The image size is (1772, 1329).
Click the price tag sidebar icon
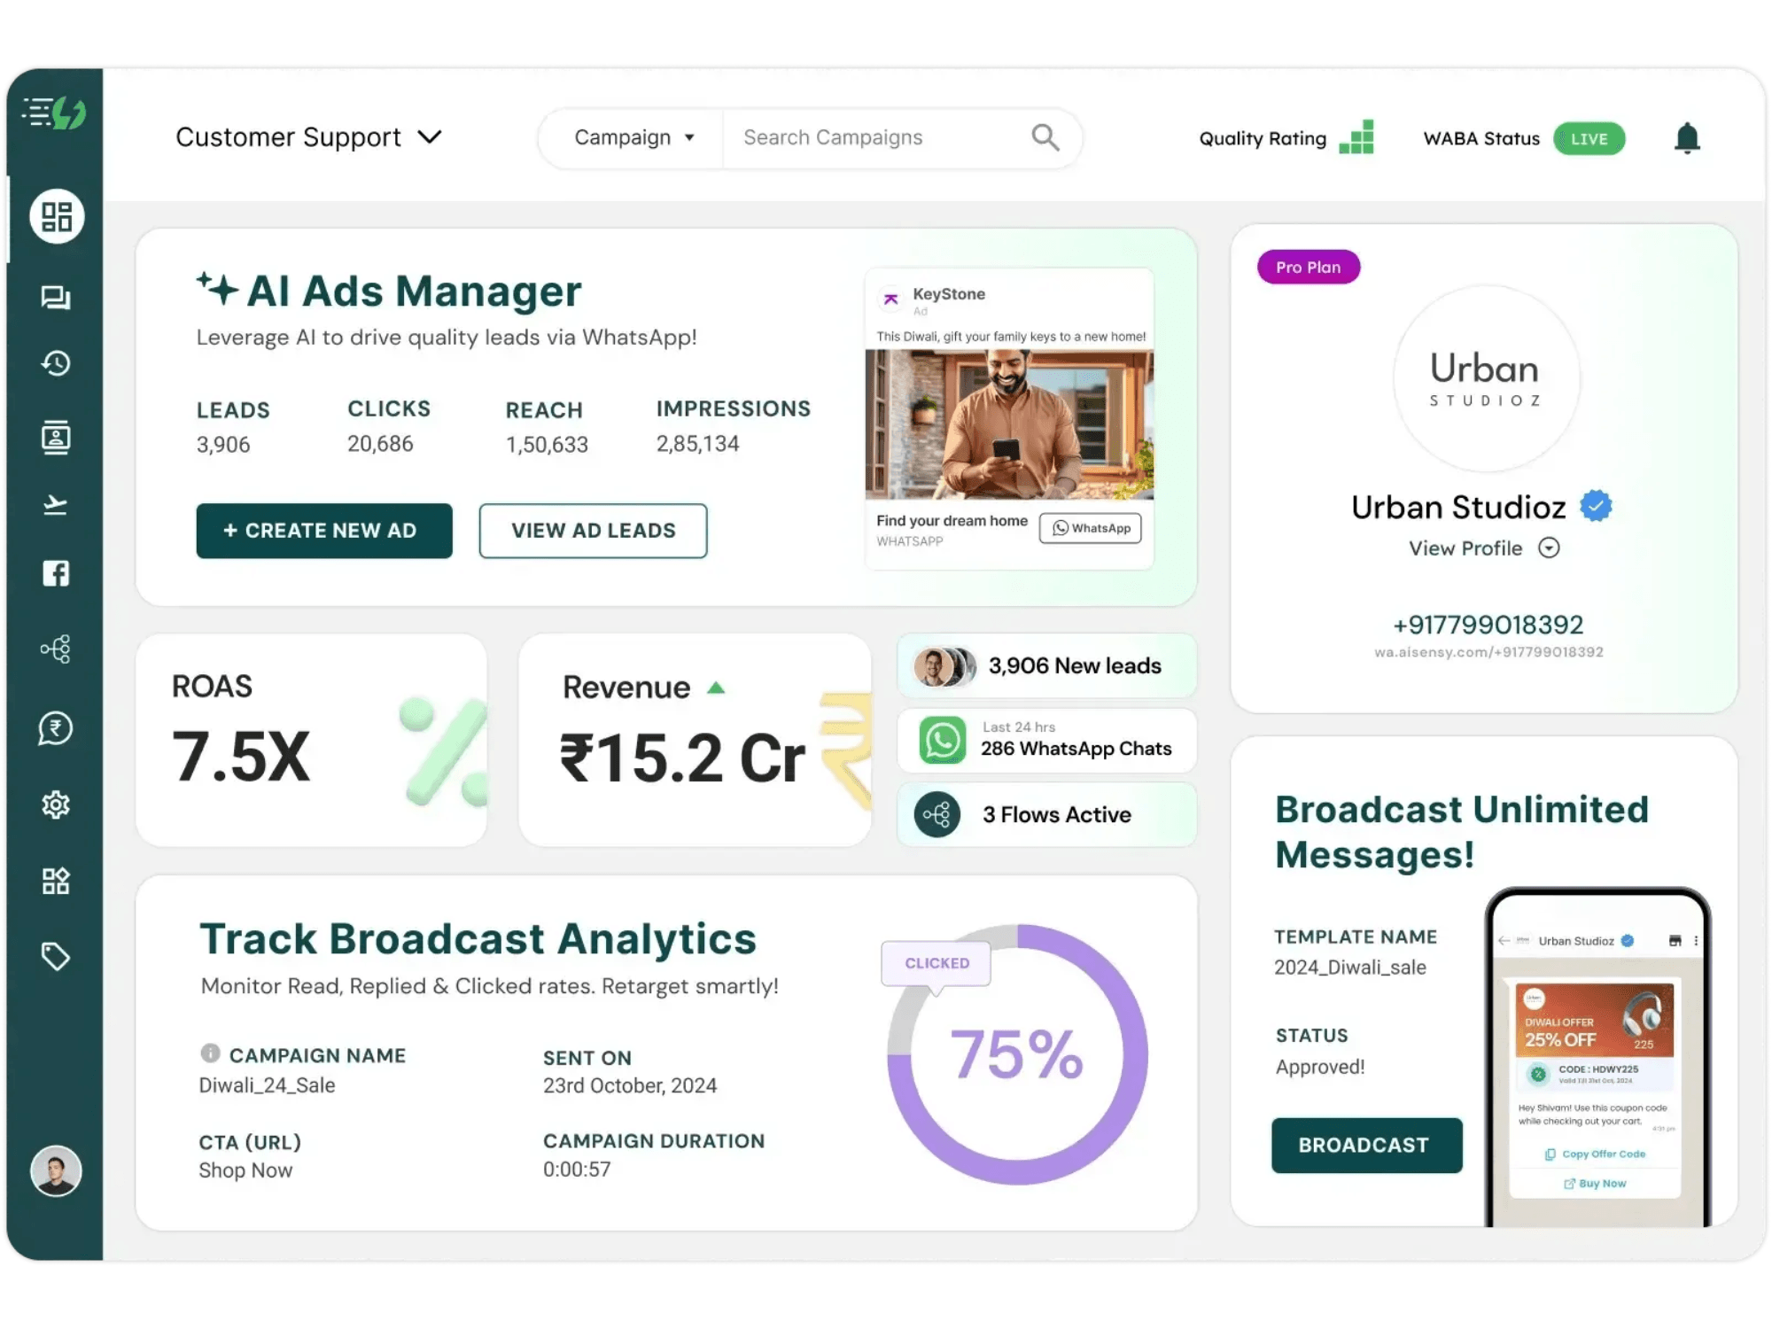(56, 956)
